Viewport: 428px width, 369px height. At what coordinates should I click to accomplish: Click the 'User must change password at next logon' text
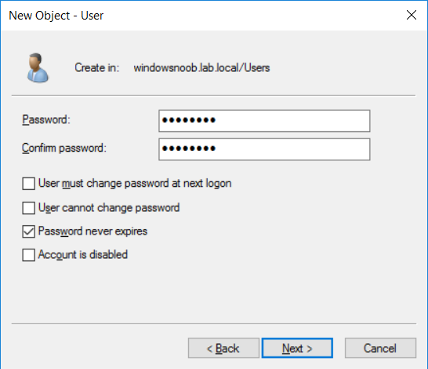pos(135,183)
